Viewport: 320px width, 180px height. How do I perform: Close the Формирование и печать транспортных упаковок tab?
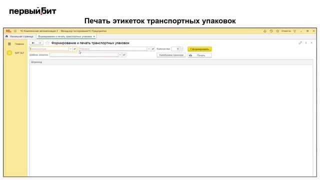[x=94, y=36]
